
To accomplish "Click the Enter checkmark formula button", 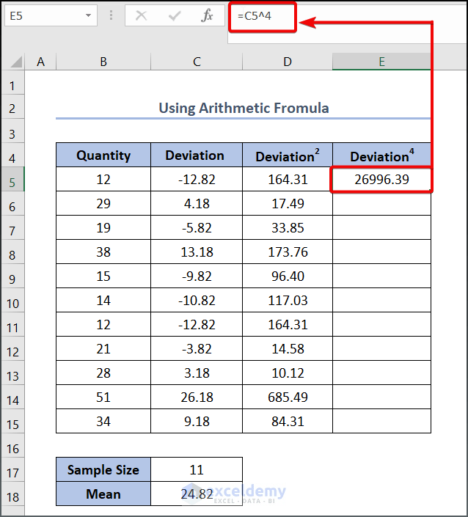I will (174, 15).
